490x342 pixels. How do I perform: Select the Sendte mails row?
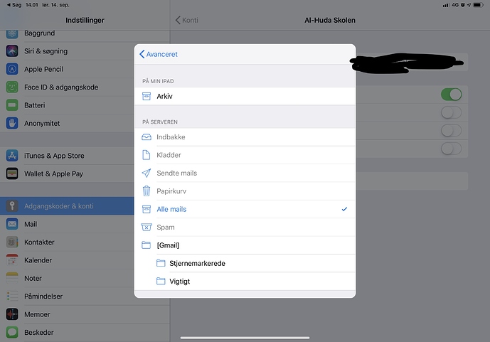pyautogui.click(x=245, y=173)
